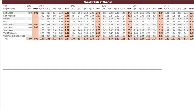Image resolution: width=194 pixels, height=109 pixels.
Task: Click the 'Total' column header under 2012
Action: pyautogui.click(x=98, y=9)
